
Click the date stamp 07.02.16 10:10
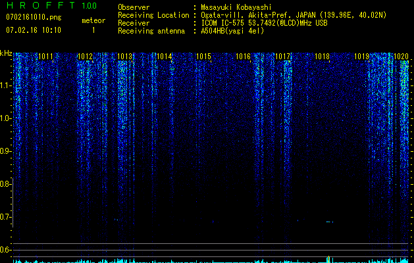click(x=34, y=30)
